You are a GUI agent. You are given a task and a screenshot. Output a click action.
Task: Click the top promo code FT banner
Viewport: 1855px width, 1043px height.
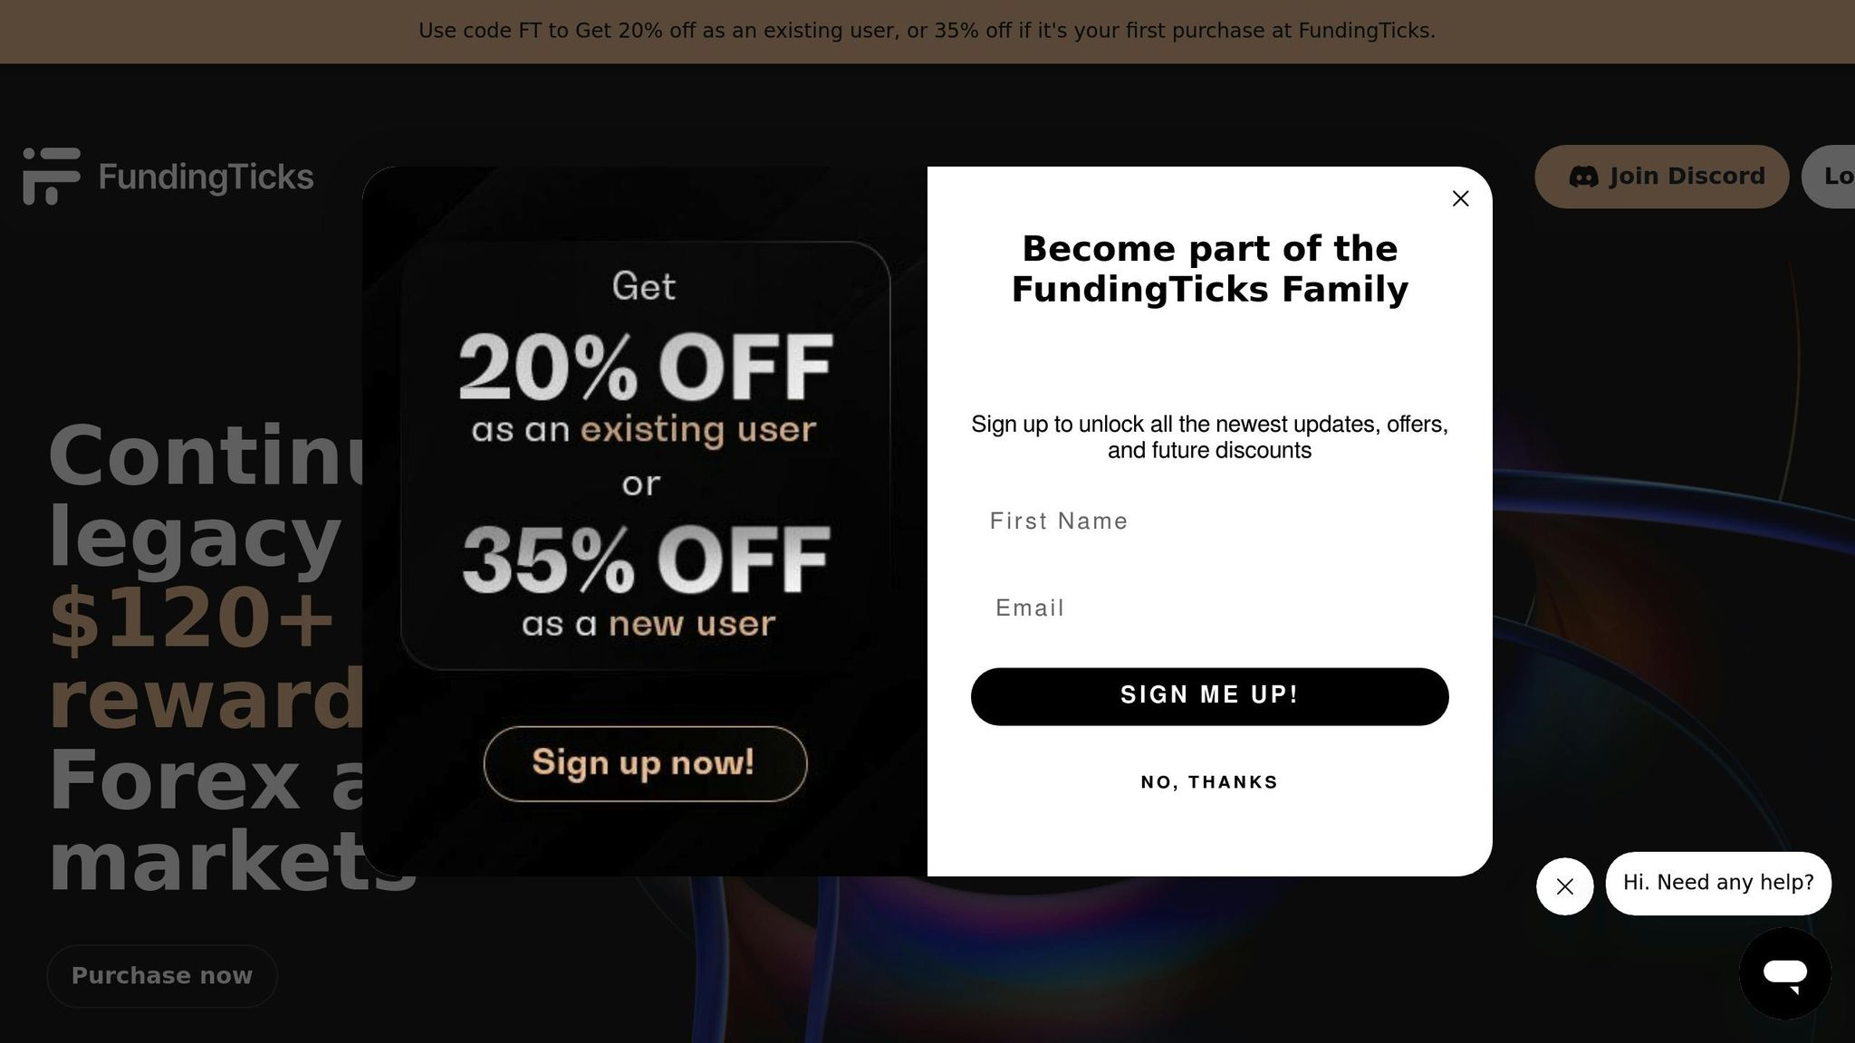927,31
